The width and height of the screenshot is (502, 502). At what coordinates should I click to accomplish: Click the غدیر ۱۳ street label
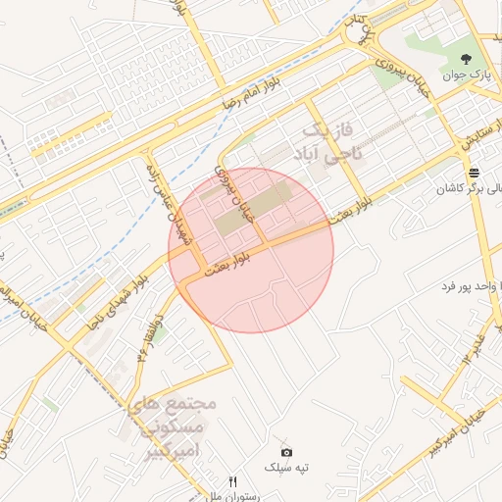(x=474, y=350)
